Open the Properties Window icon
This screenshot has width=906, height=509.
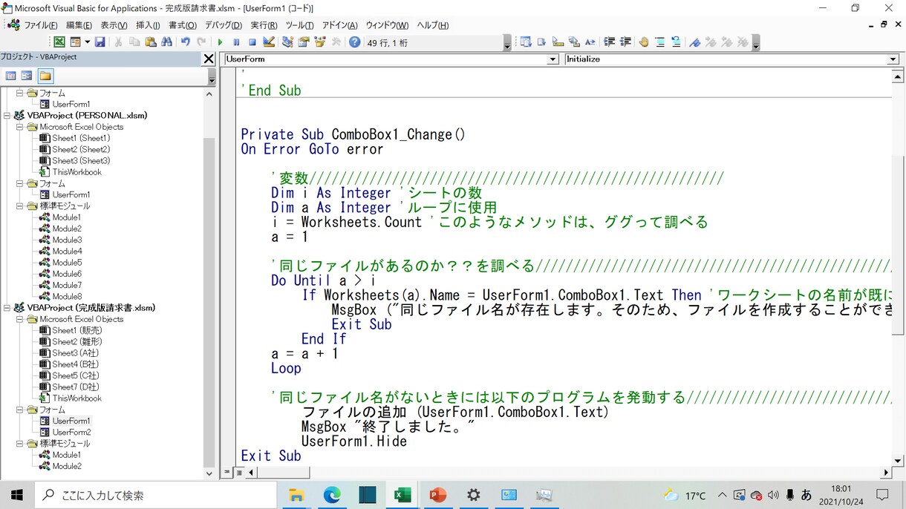[304, 42]
